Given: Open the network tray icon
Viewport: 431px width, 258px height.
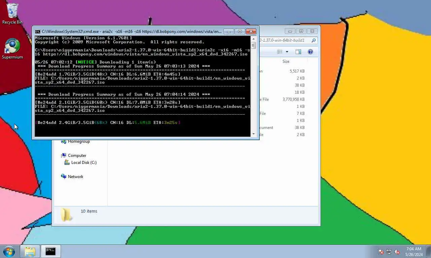Looking at the screenshot, I should point(389,252).
